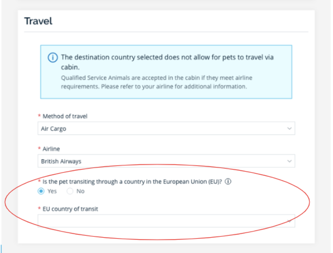Click the chevron arrow on Air Cargo field
Viewport: 333px width, 253px height.
pos(289,128)
